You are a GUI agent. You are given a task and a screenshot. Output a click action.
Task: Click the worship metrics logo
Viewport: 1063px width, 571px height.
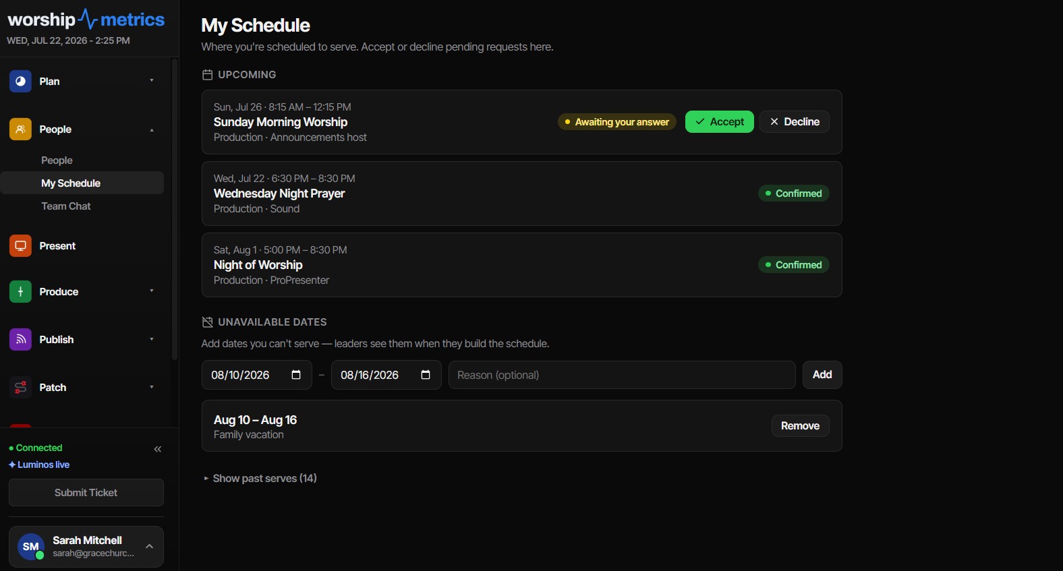click(x=86, y=20)
